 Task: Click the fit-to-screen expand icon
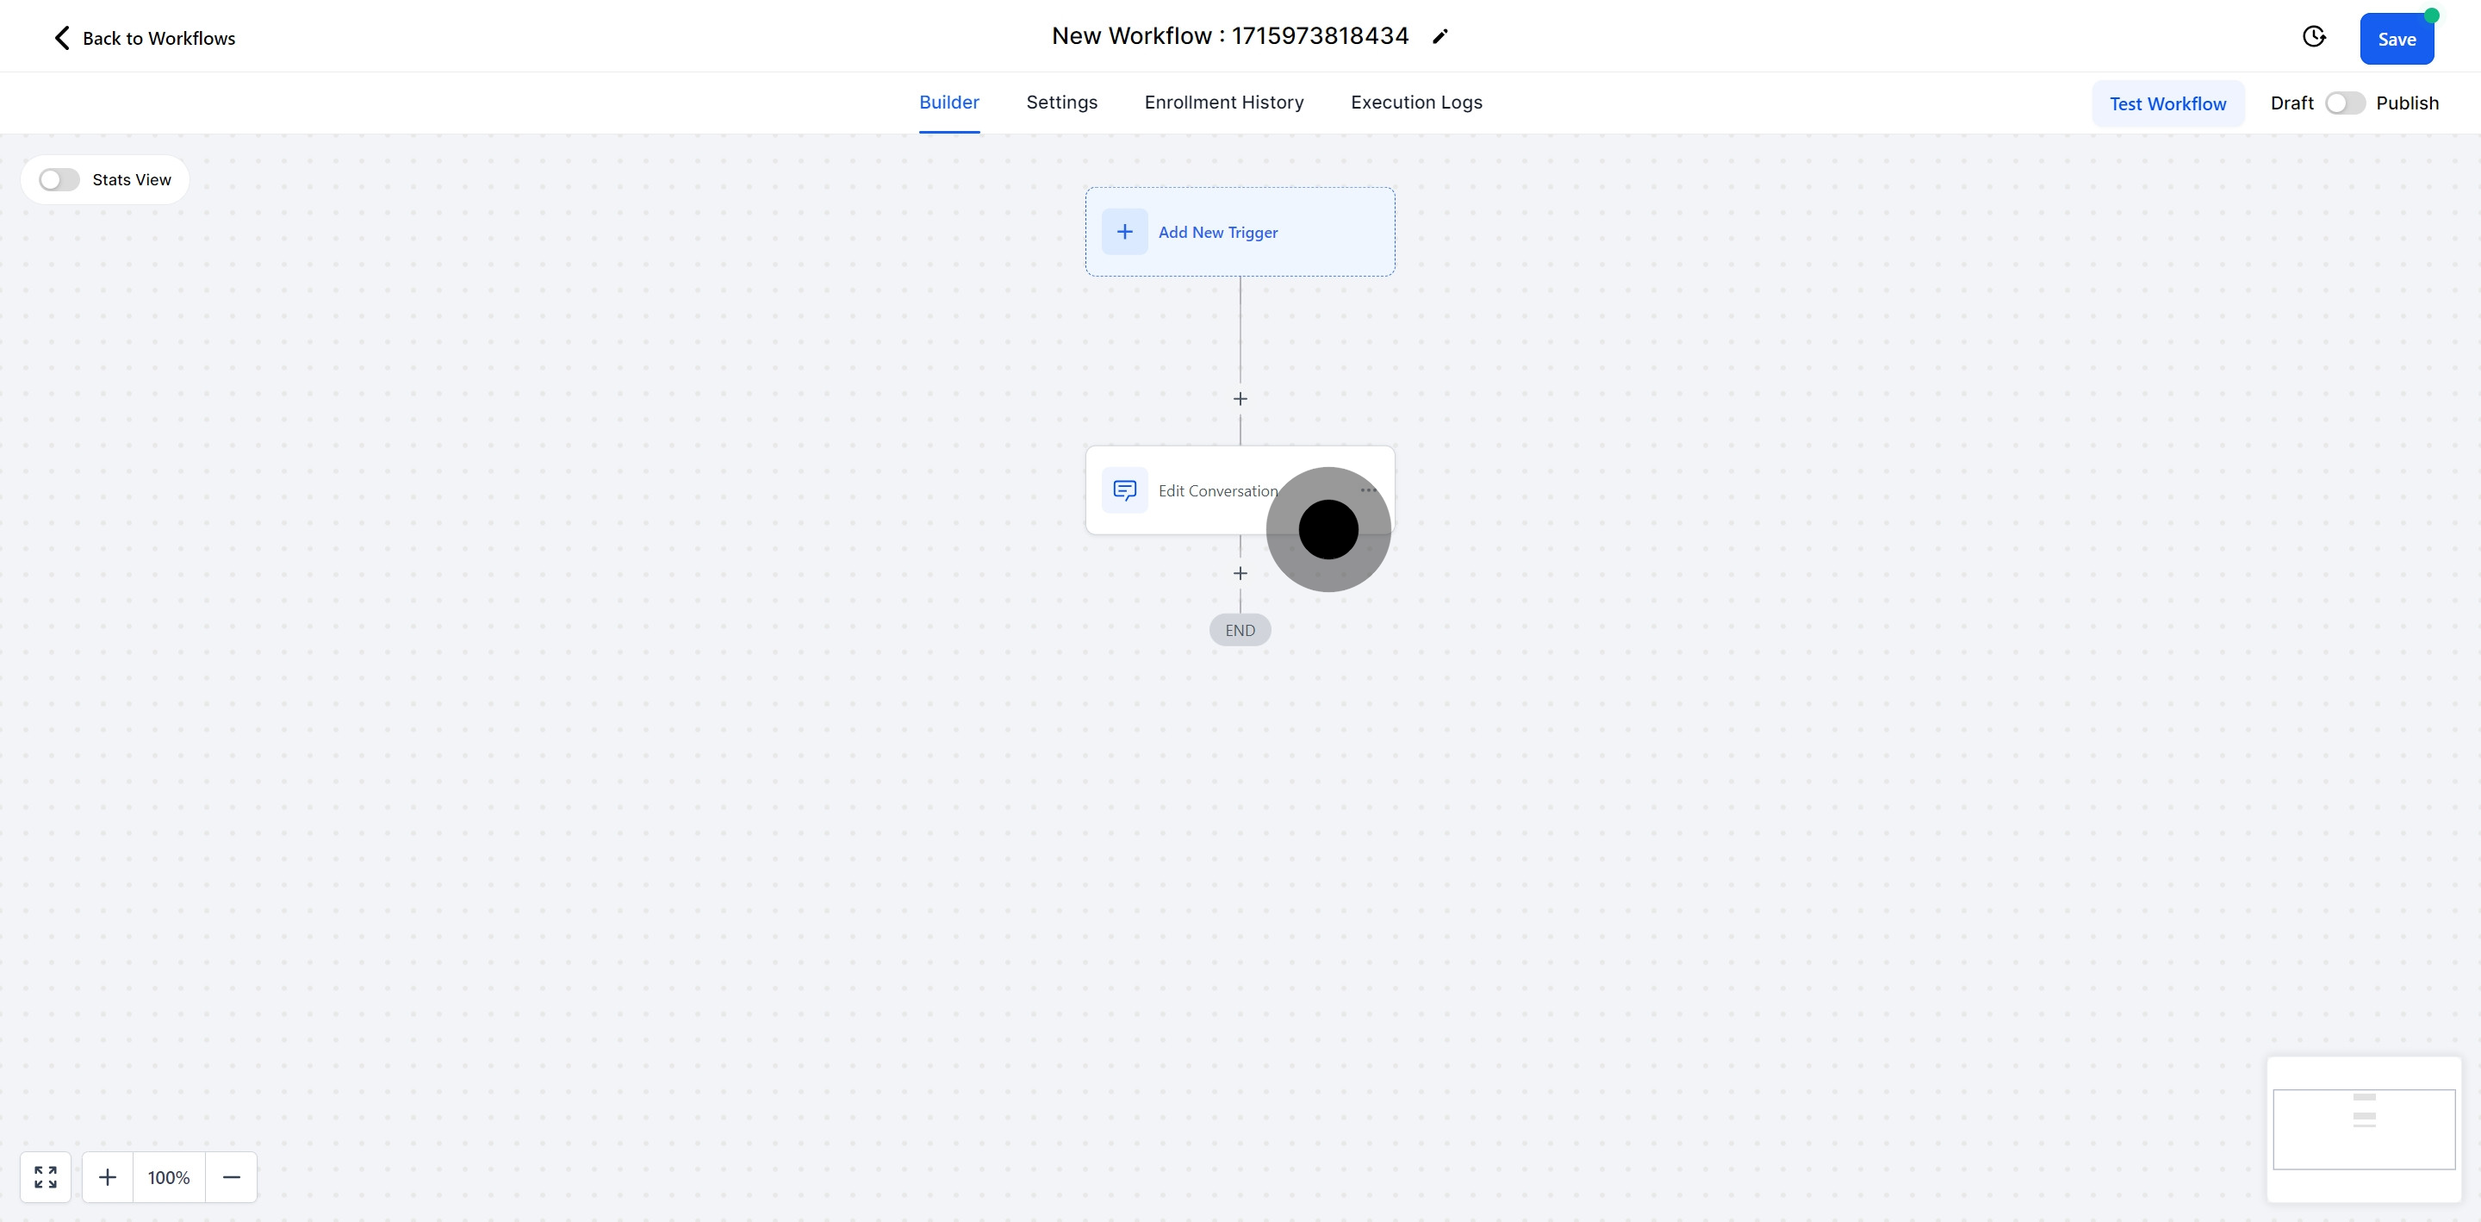46,1176
